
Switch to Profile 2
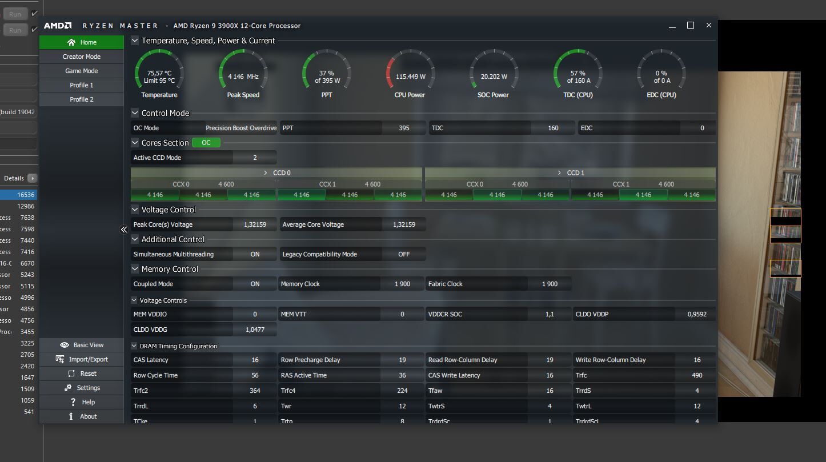[x=81, y=99]
